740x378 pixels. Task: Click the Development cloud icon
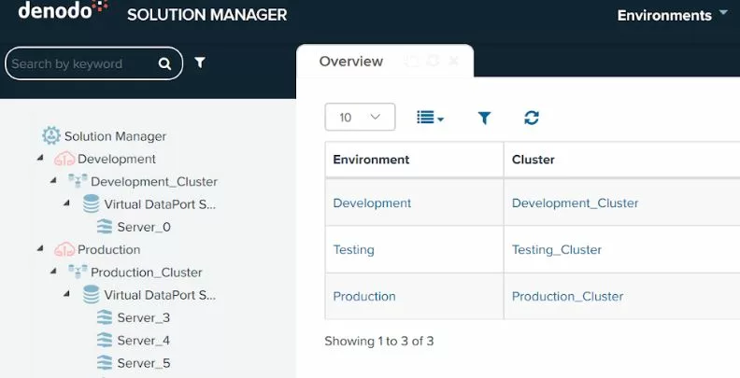[x=64, y=159]
